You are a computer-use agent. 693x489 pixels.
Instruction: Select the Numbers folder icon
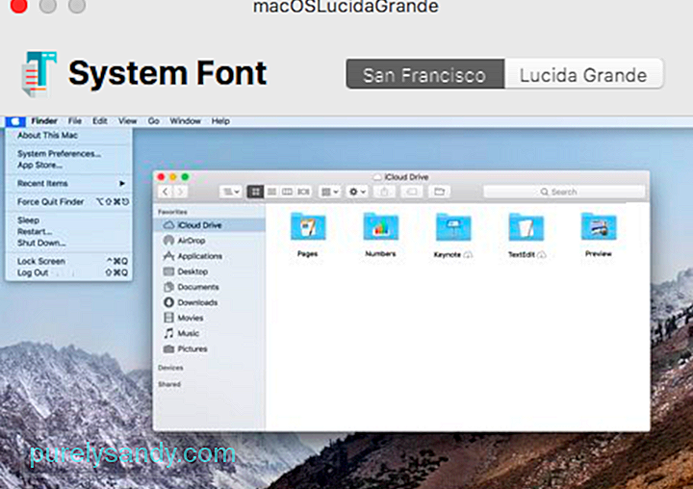point(380,226)
